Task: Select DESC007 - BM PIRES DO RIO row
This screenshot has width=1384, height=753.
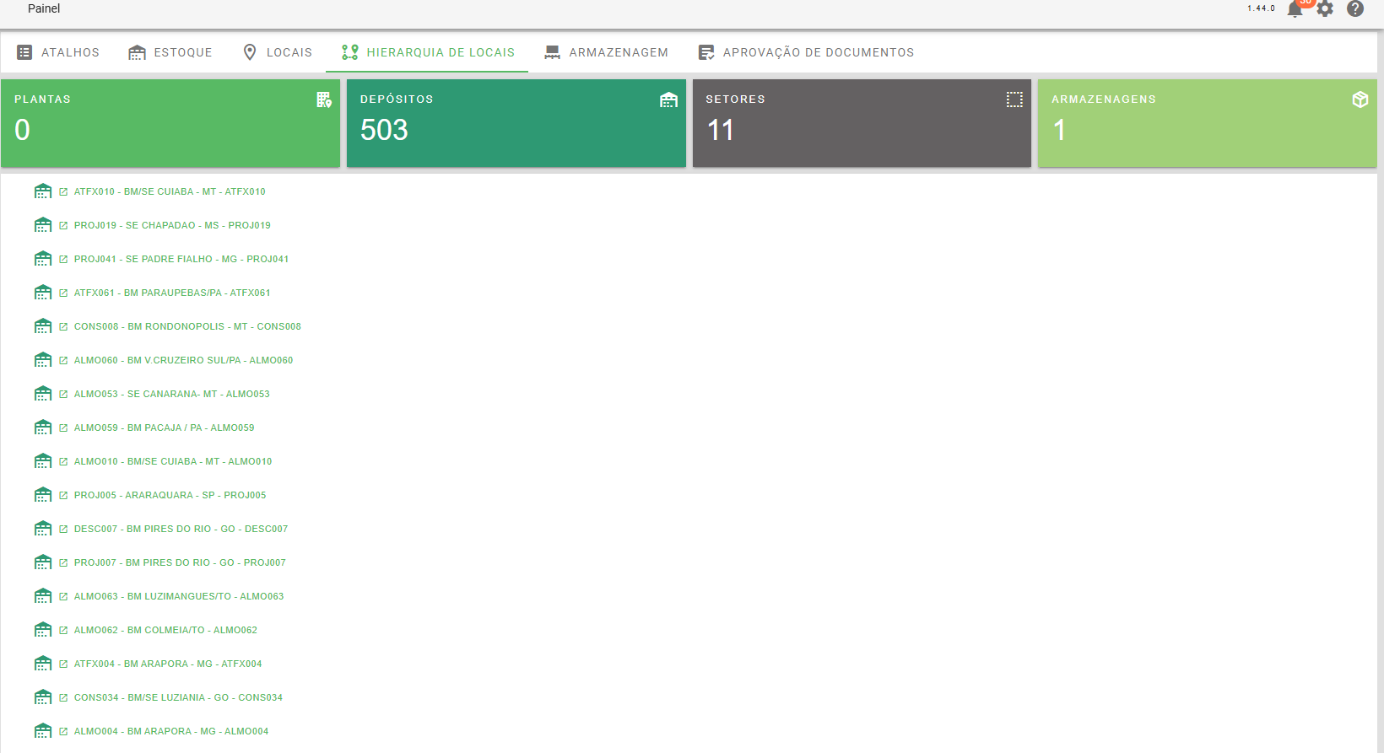Action: [x=181, y=529]
